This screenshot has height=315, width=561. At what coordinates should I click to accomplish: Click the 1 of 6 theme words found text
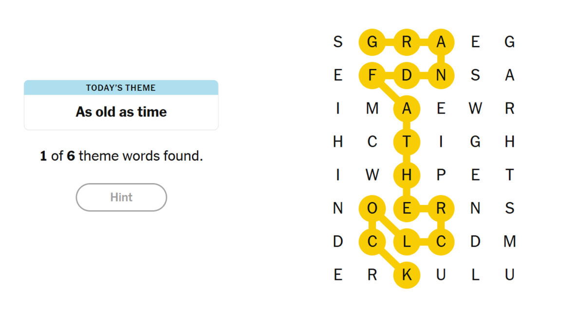pos(120,156)
